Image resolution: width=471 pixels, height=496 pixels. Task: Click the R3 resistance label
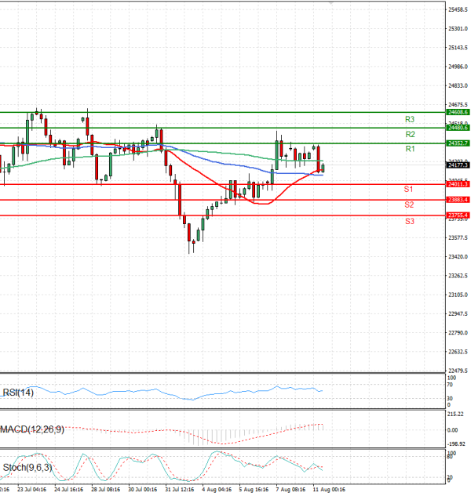410,120
